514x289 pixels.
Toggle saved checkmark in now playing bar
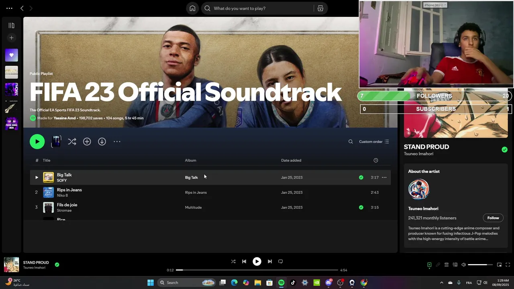[x=57, y=265]
